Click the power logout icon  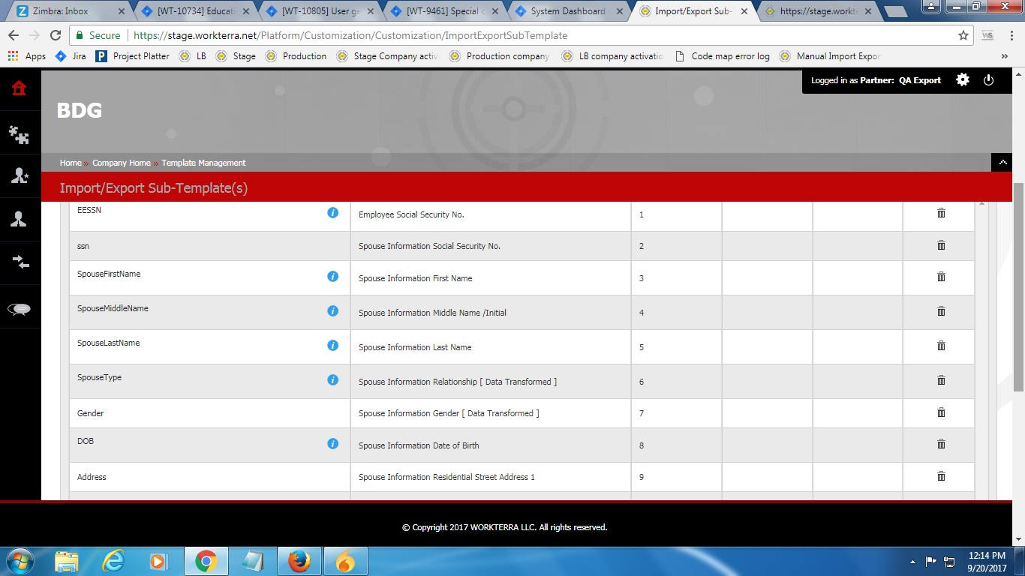[x=988, y=80]
